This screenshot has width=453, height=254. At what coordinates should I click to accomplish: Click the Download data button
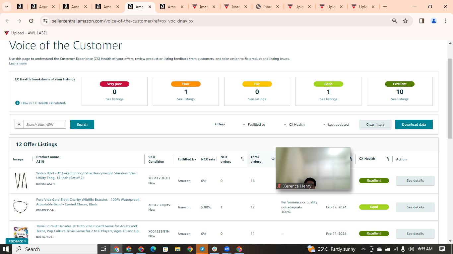pos(414,124)
